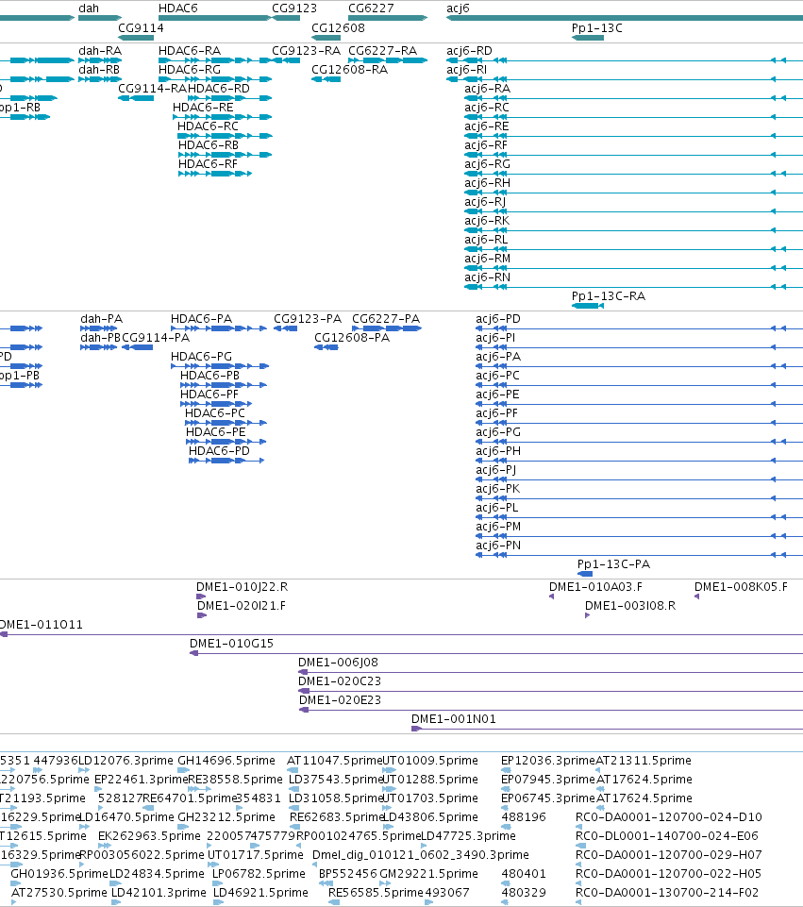
Task: Click the CG12608-PA protein label
Action: pyautogui.click(x=352, y=337)
